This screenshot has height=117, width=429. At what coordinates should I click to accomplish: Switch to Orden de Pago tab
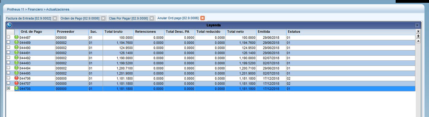(x=80, y=19)
